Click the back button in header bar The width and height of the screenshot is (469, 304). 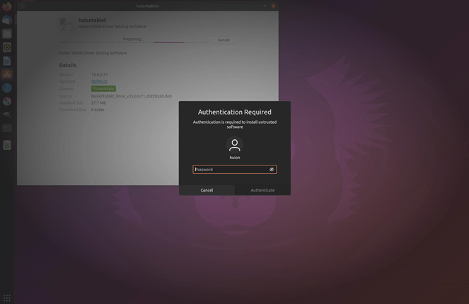pyautogui.click(x=22, y=6)
